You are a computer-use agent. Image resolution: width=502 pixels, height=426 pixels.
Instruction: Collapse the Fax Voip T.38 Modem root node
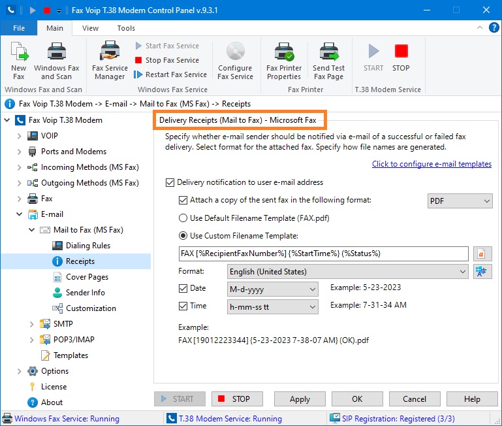[7, 120]
